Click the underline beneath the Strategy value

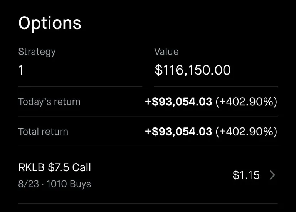point(80,86)
